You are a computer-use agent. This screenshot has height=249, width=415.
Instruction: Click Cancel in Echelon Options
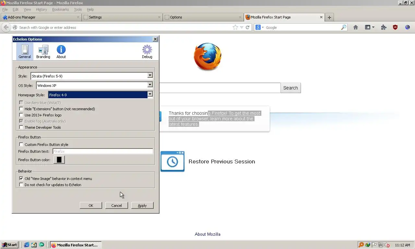pyautogui.click(x=116, y=206)
